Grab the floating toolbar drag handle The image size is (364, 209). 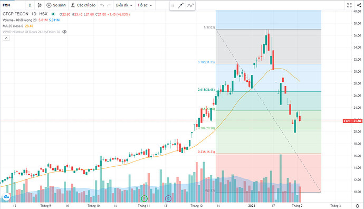tap(173, 5)
